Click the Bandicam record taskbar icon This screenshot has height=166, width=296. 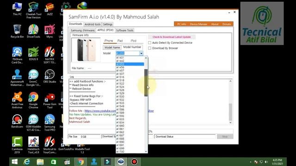coord(134,162)
